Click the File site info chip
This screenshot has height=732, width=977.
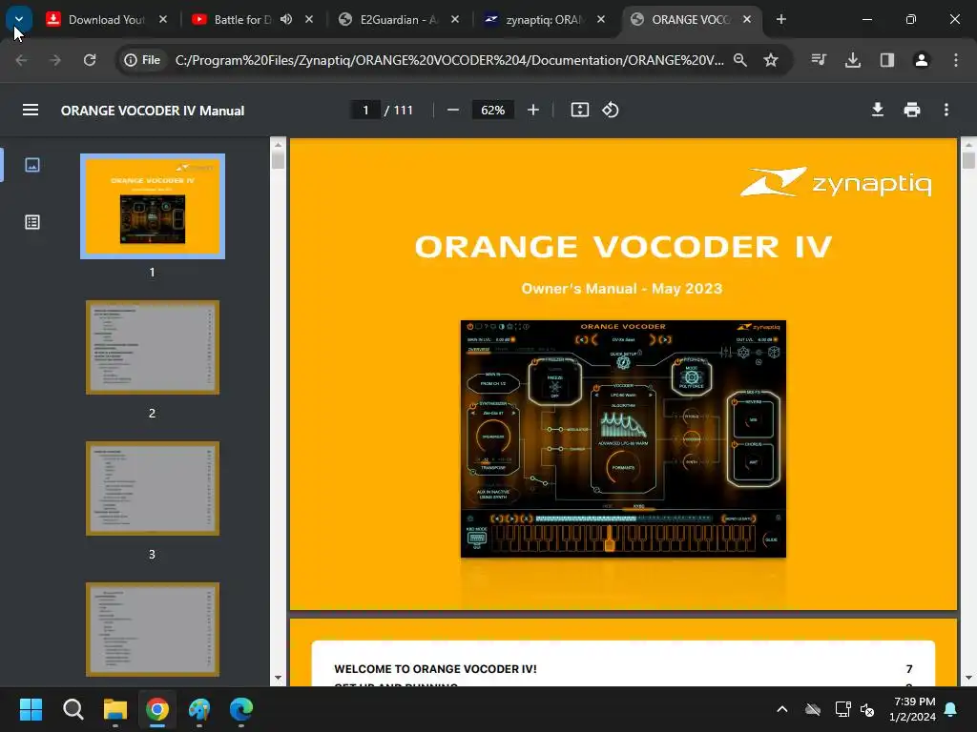tap(143, 60)
